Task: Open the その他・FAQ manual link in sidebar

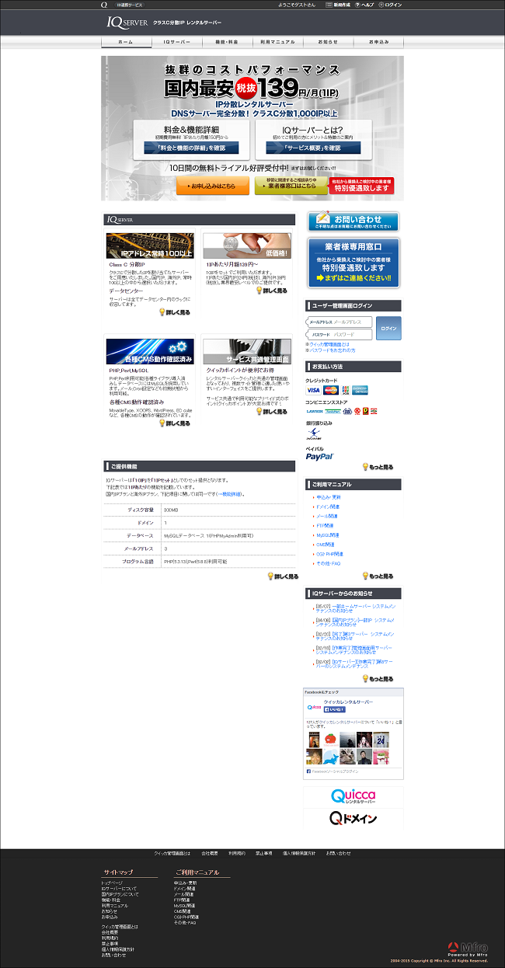Action: (328, 563)
